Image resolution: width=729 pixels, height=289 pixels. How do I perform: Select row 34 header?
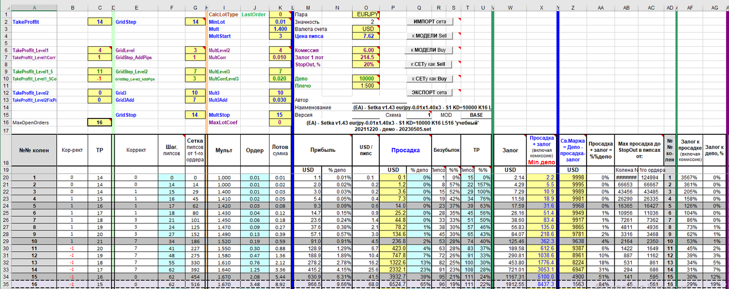click(x=5, y=277)
